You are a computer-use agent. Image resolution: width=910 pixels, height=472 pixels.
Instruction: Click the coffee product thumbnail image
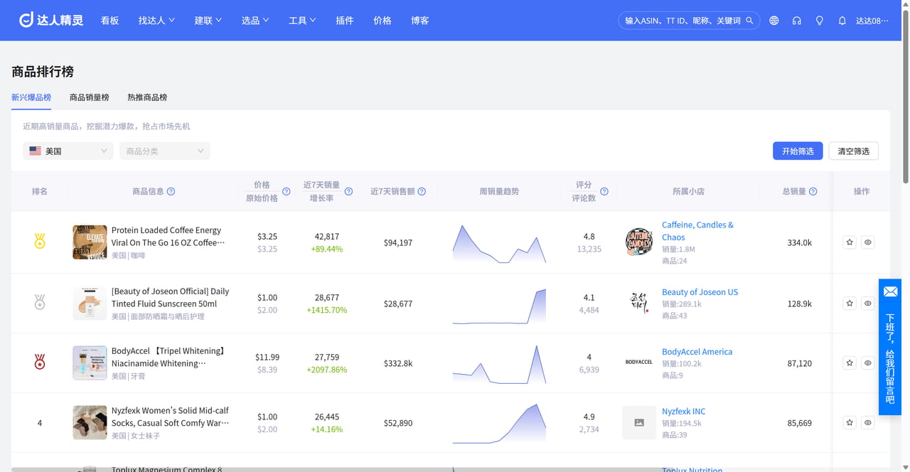coord(90,242)
